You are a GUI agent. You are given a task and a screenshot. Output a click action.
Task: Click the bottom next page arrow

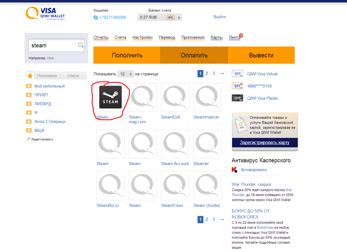click(x=222, y=219)
